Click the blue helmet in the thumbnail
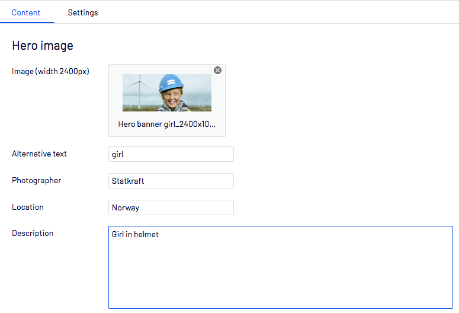Image resolution: width=459 pixels, height=313 pixels. (x=172, y=83)
